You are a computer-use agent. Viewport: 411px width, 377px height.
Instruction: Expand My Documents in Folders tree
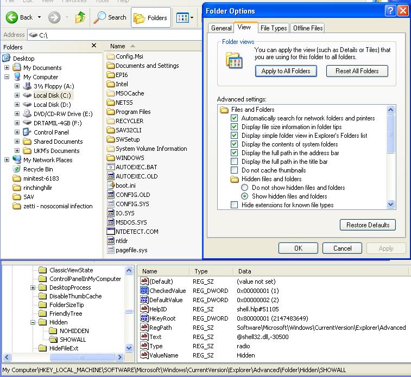7,68
